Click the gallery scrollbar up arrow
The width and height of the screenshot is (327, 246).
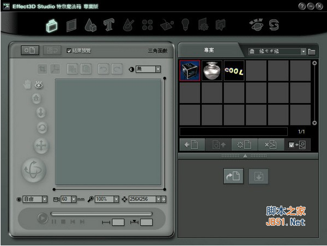314,63
